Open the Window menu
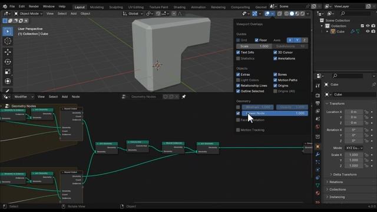 pos(48,6)
